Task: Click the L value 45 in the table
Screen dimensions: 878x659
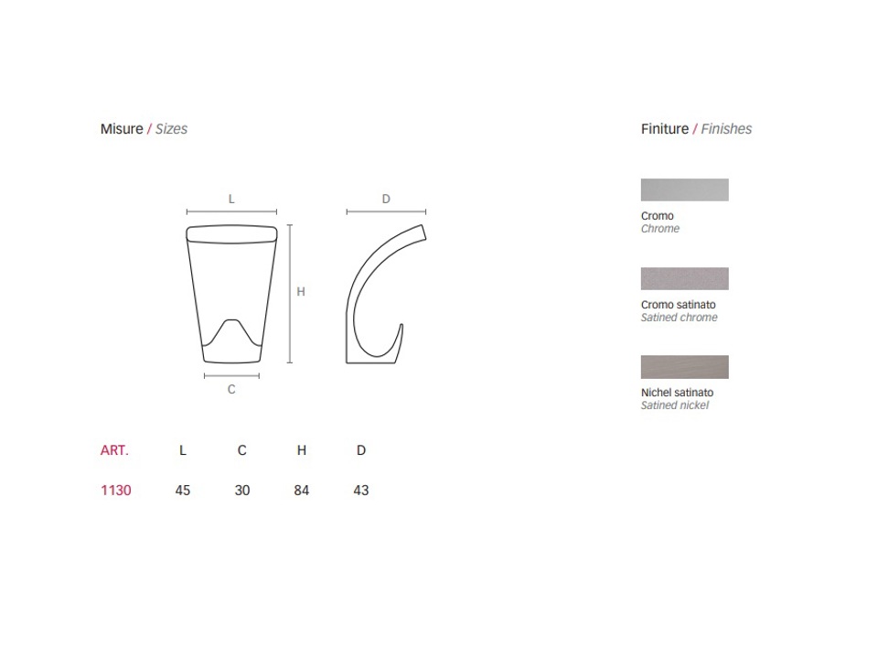Action: coord(183,491)
